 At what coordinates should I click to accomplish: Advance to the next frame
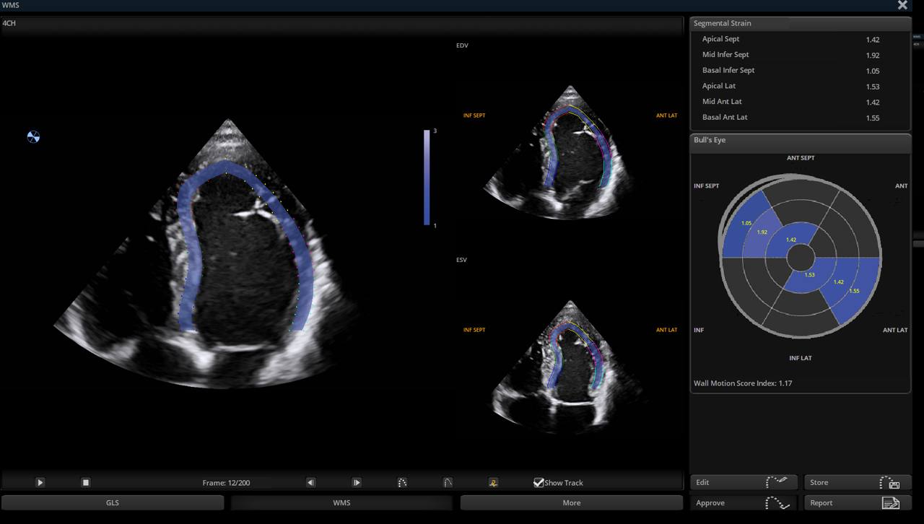click(357, 482)
